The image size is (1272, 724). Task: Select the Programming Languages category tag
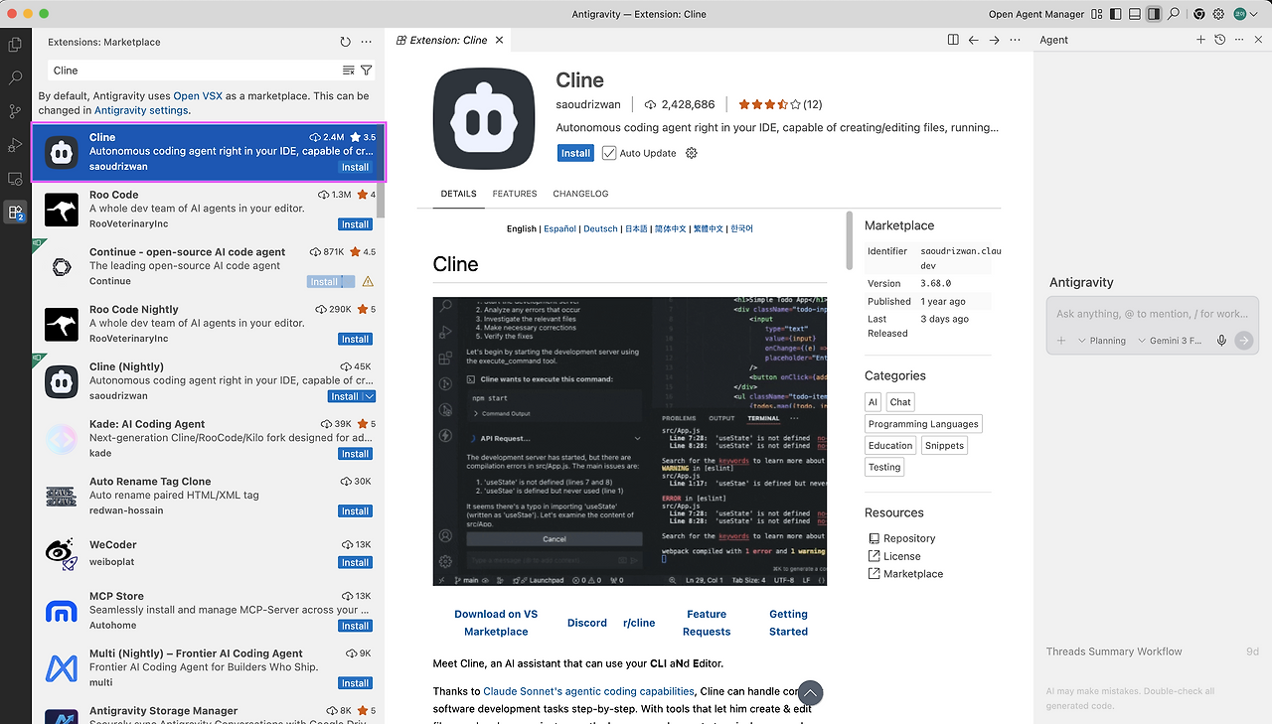tap(923, 424)
